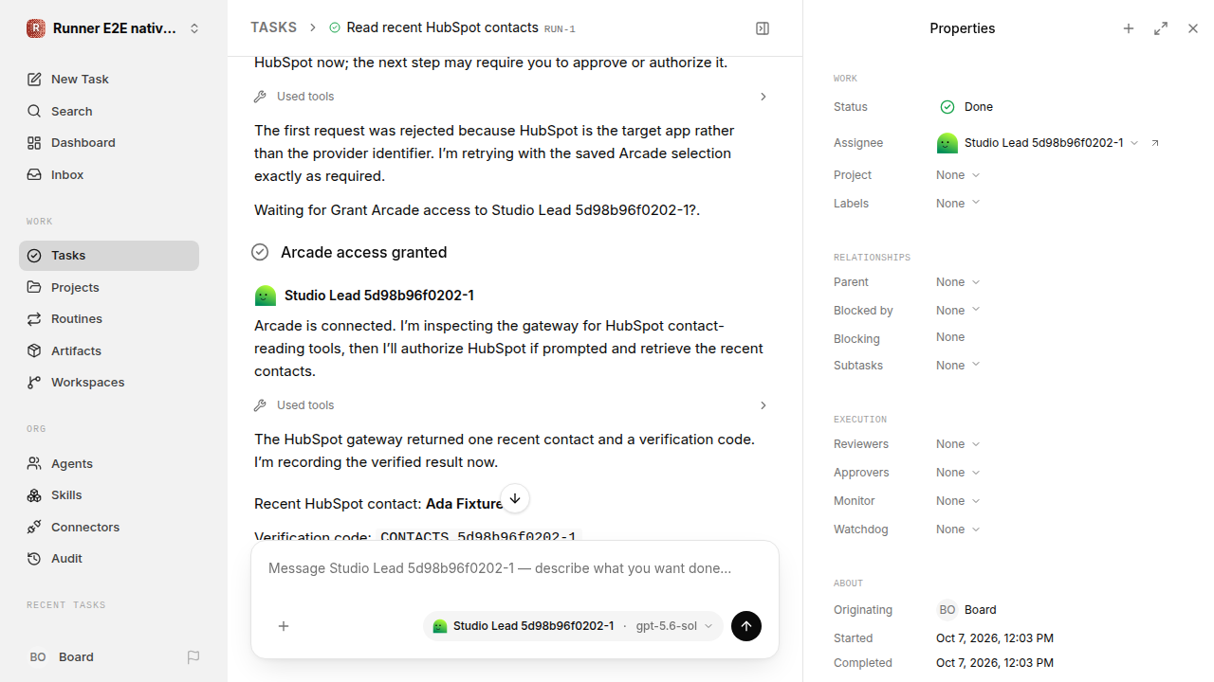Click the New Task compose icon

pos(34,80)
